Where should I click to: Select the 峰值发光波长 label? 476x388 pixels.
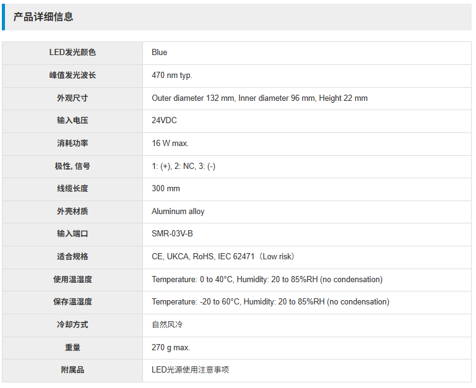pos(72,75)
